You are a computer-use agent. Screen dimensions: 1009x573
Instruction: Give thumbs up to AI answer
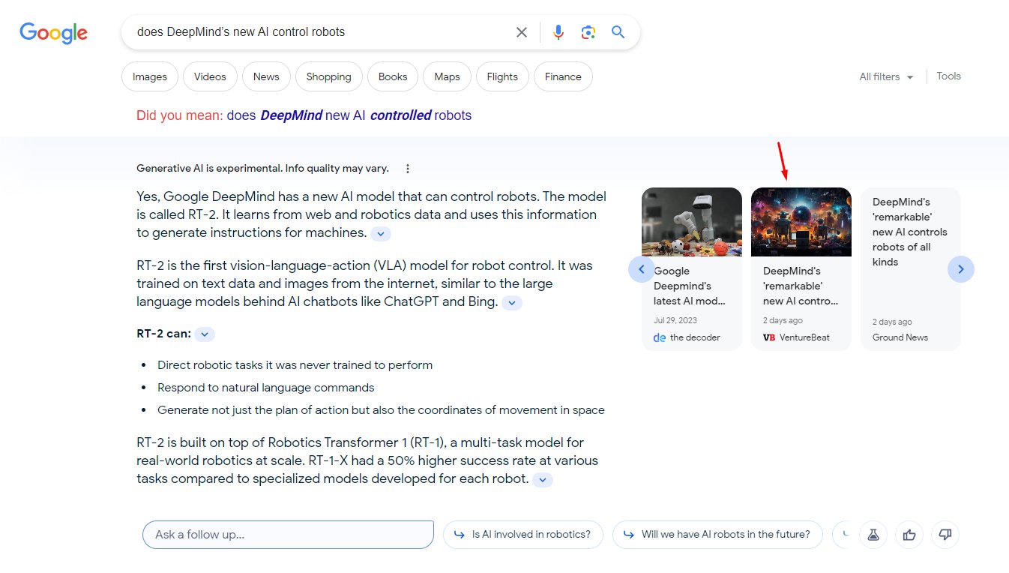pyautogui.click(x=909, y=535)
